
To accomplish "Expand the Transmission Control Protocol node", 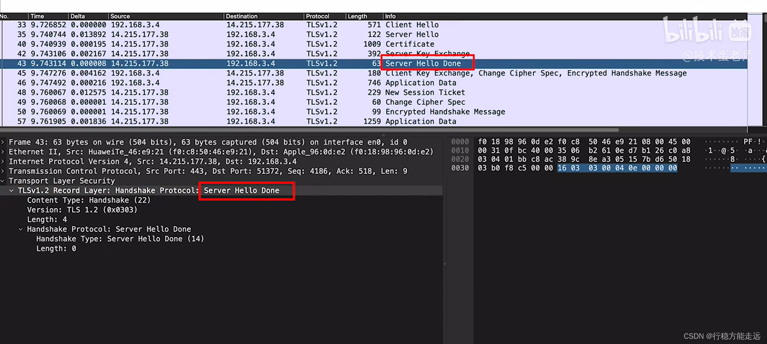I will click(3, 171).
